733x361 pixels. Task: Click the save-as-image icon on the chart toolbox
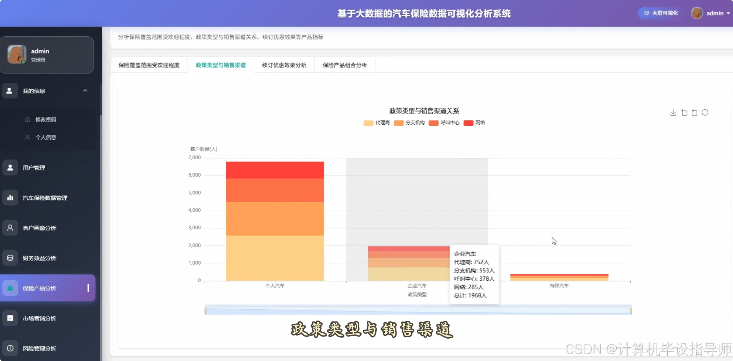[673, 112]
